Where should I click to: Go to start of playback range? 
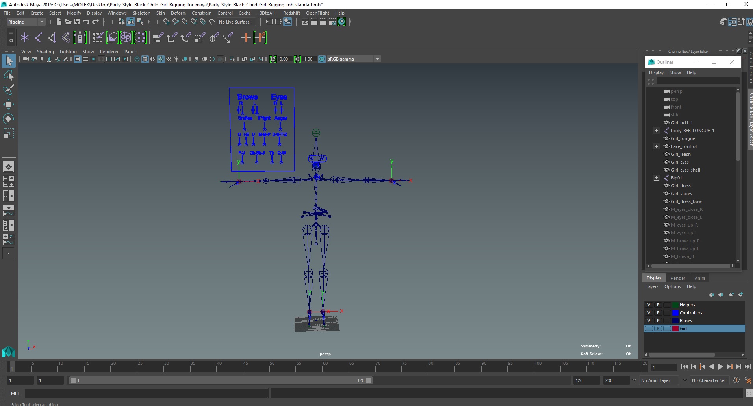coord(684,367)
